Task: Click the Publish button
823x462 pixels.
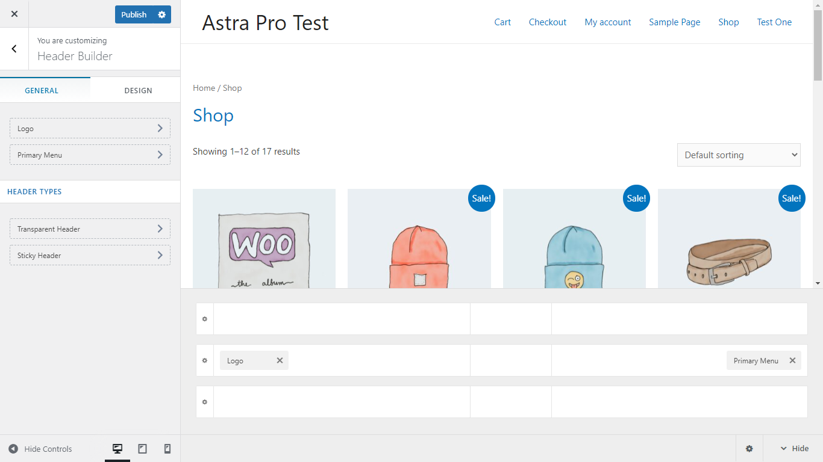Action: click(134, 14)
